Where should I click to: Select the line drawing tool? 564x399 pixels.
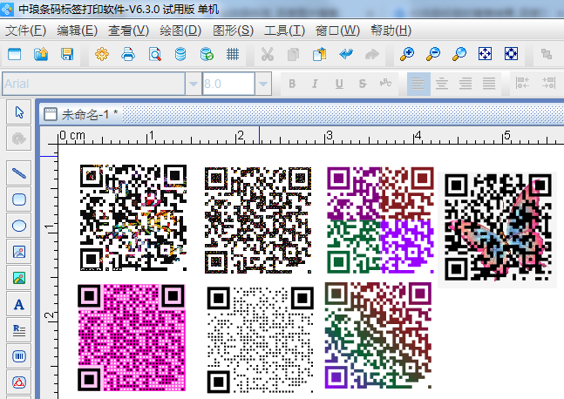(x=19, y=173)
